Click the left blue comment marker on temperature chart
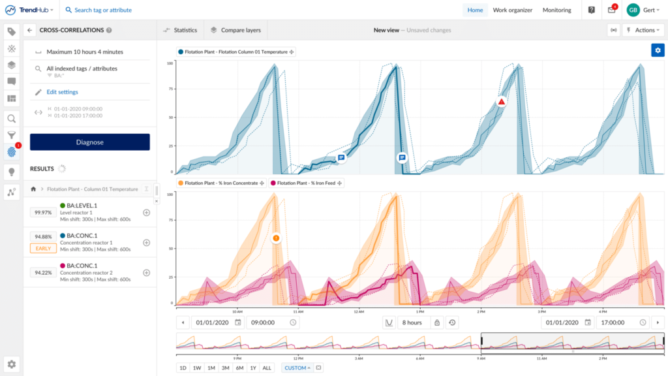 341,158
